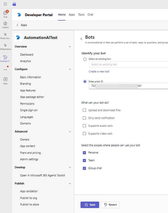Click the Save button
Image resolution: width=168 pixels, height=213 pixels.
[x=90, y=205]
